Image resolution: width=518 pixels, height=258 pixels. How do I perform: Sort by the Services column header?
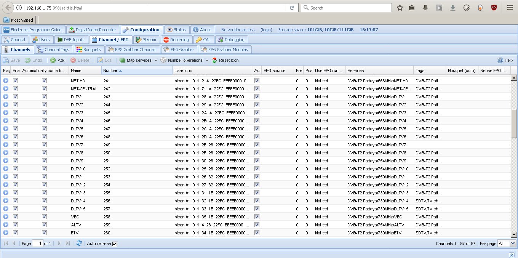pyautogui.click(x=379, y=71)
